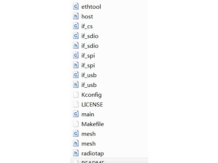Click the header icon for if_usb
218x163 pixels.
[76, 85]
